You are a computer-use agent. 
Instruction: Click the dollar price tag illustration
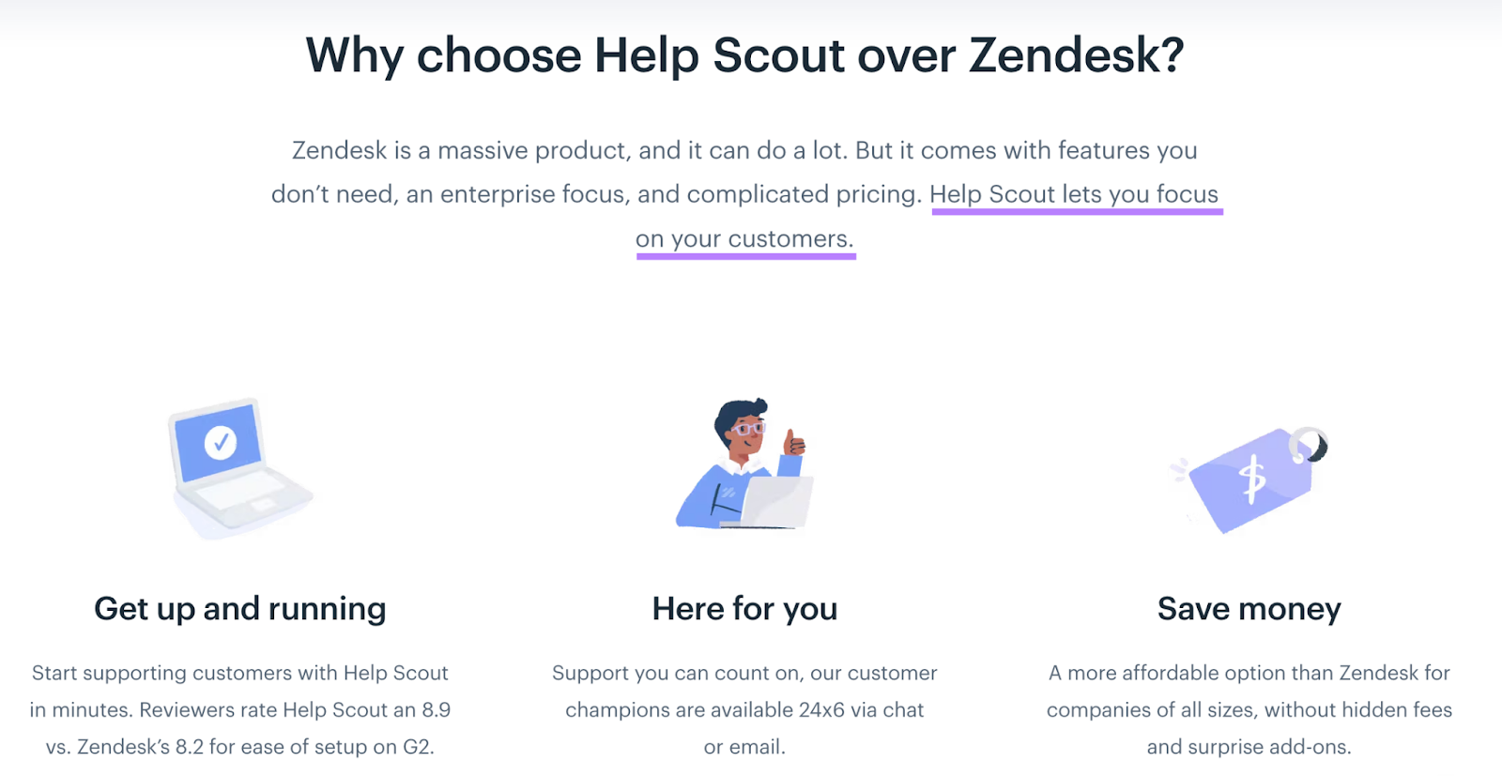click(x=1249, y=479)
